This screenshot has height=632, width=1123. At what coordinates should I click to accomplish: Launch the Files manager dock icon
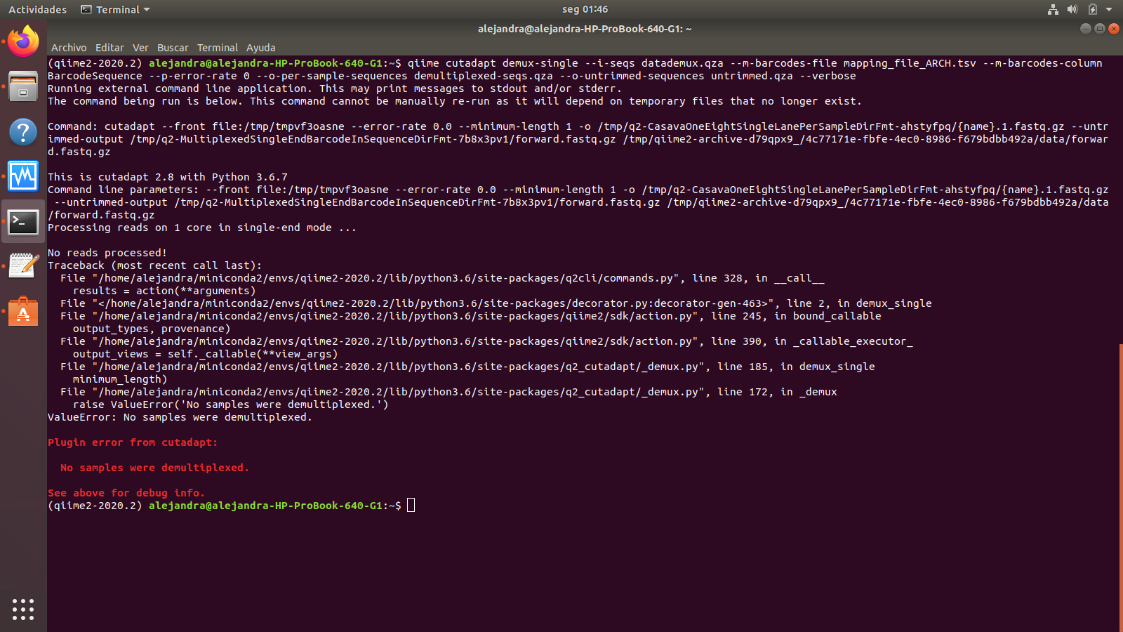[23, 86]
